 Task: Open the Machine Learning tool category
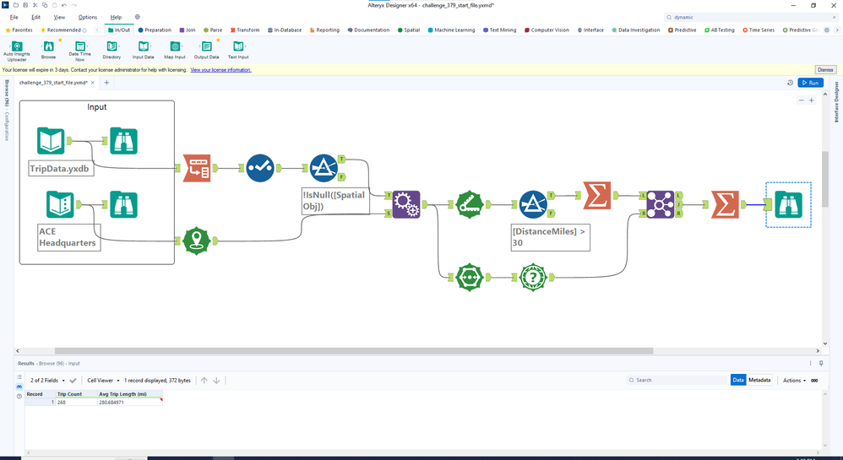[x=451, y=30]
